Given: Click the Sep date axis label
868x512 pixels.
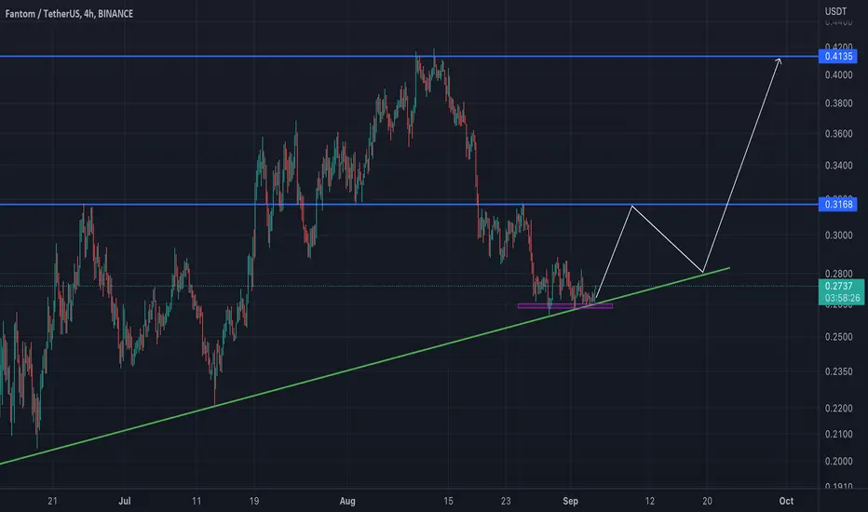Looking at the screenshot, I should [x=570, y=501].
